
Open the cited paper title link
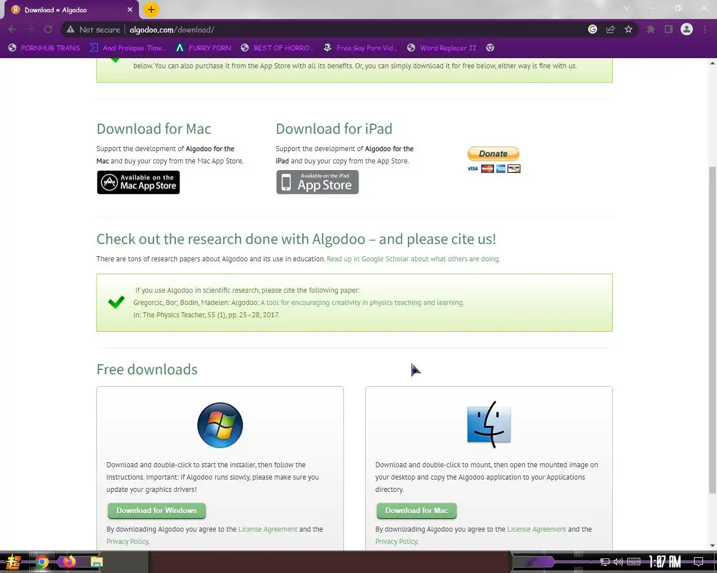362,303
